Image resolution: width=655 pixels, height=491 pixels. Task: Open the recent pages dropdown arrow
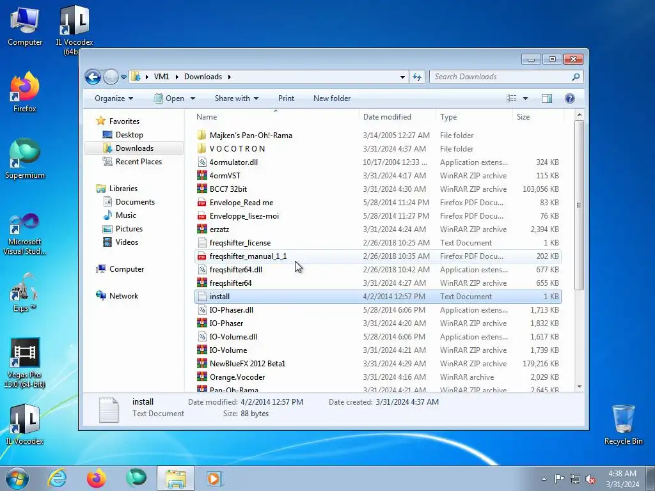(x=123, y=77)
